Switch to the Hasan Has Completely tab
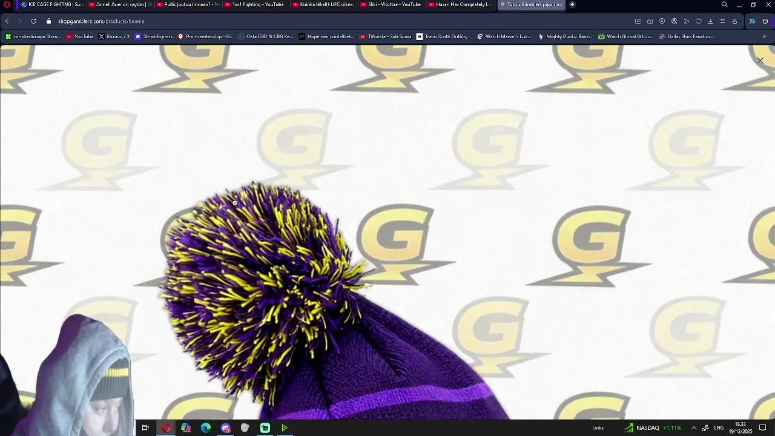Screen dimensions: 775x436 point(460,4)
